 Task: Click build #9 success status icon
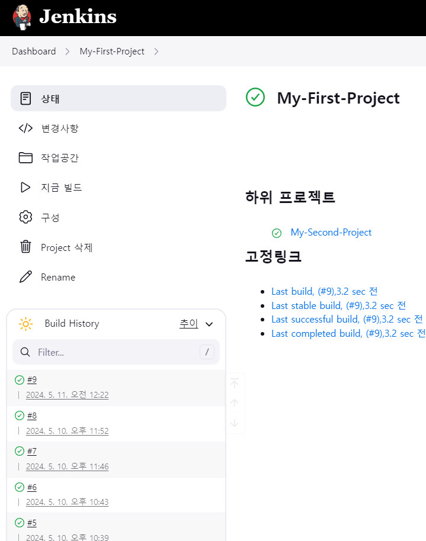pyautogui.click(x=20, y=380)
